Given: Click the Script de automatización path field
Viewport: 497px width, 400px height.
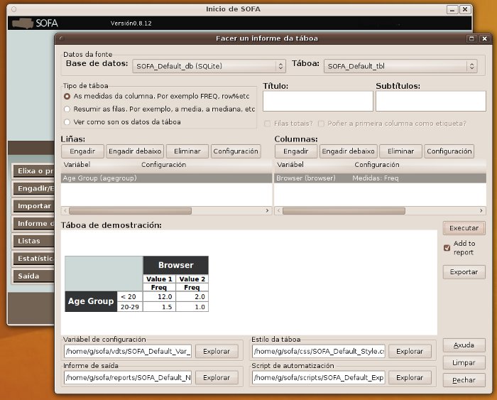Looking at the screenshot, I should (319, 378).
